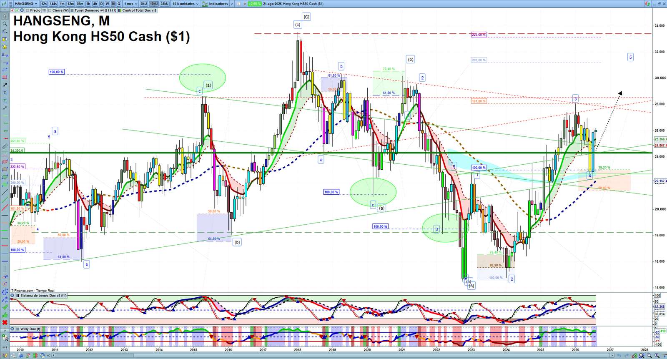Screen dimensions: 667x359
Task: Select the a-b-c wave labels tool
Action: [x=5, y=299]
